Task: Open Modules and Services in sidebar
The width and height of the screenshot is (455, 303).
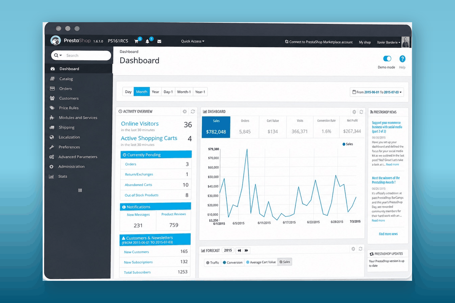Action: (78, 117)
